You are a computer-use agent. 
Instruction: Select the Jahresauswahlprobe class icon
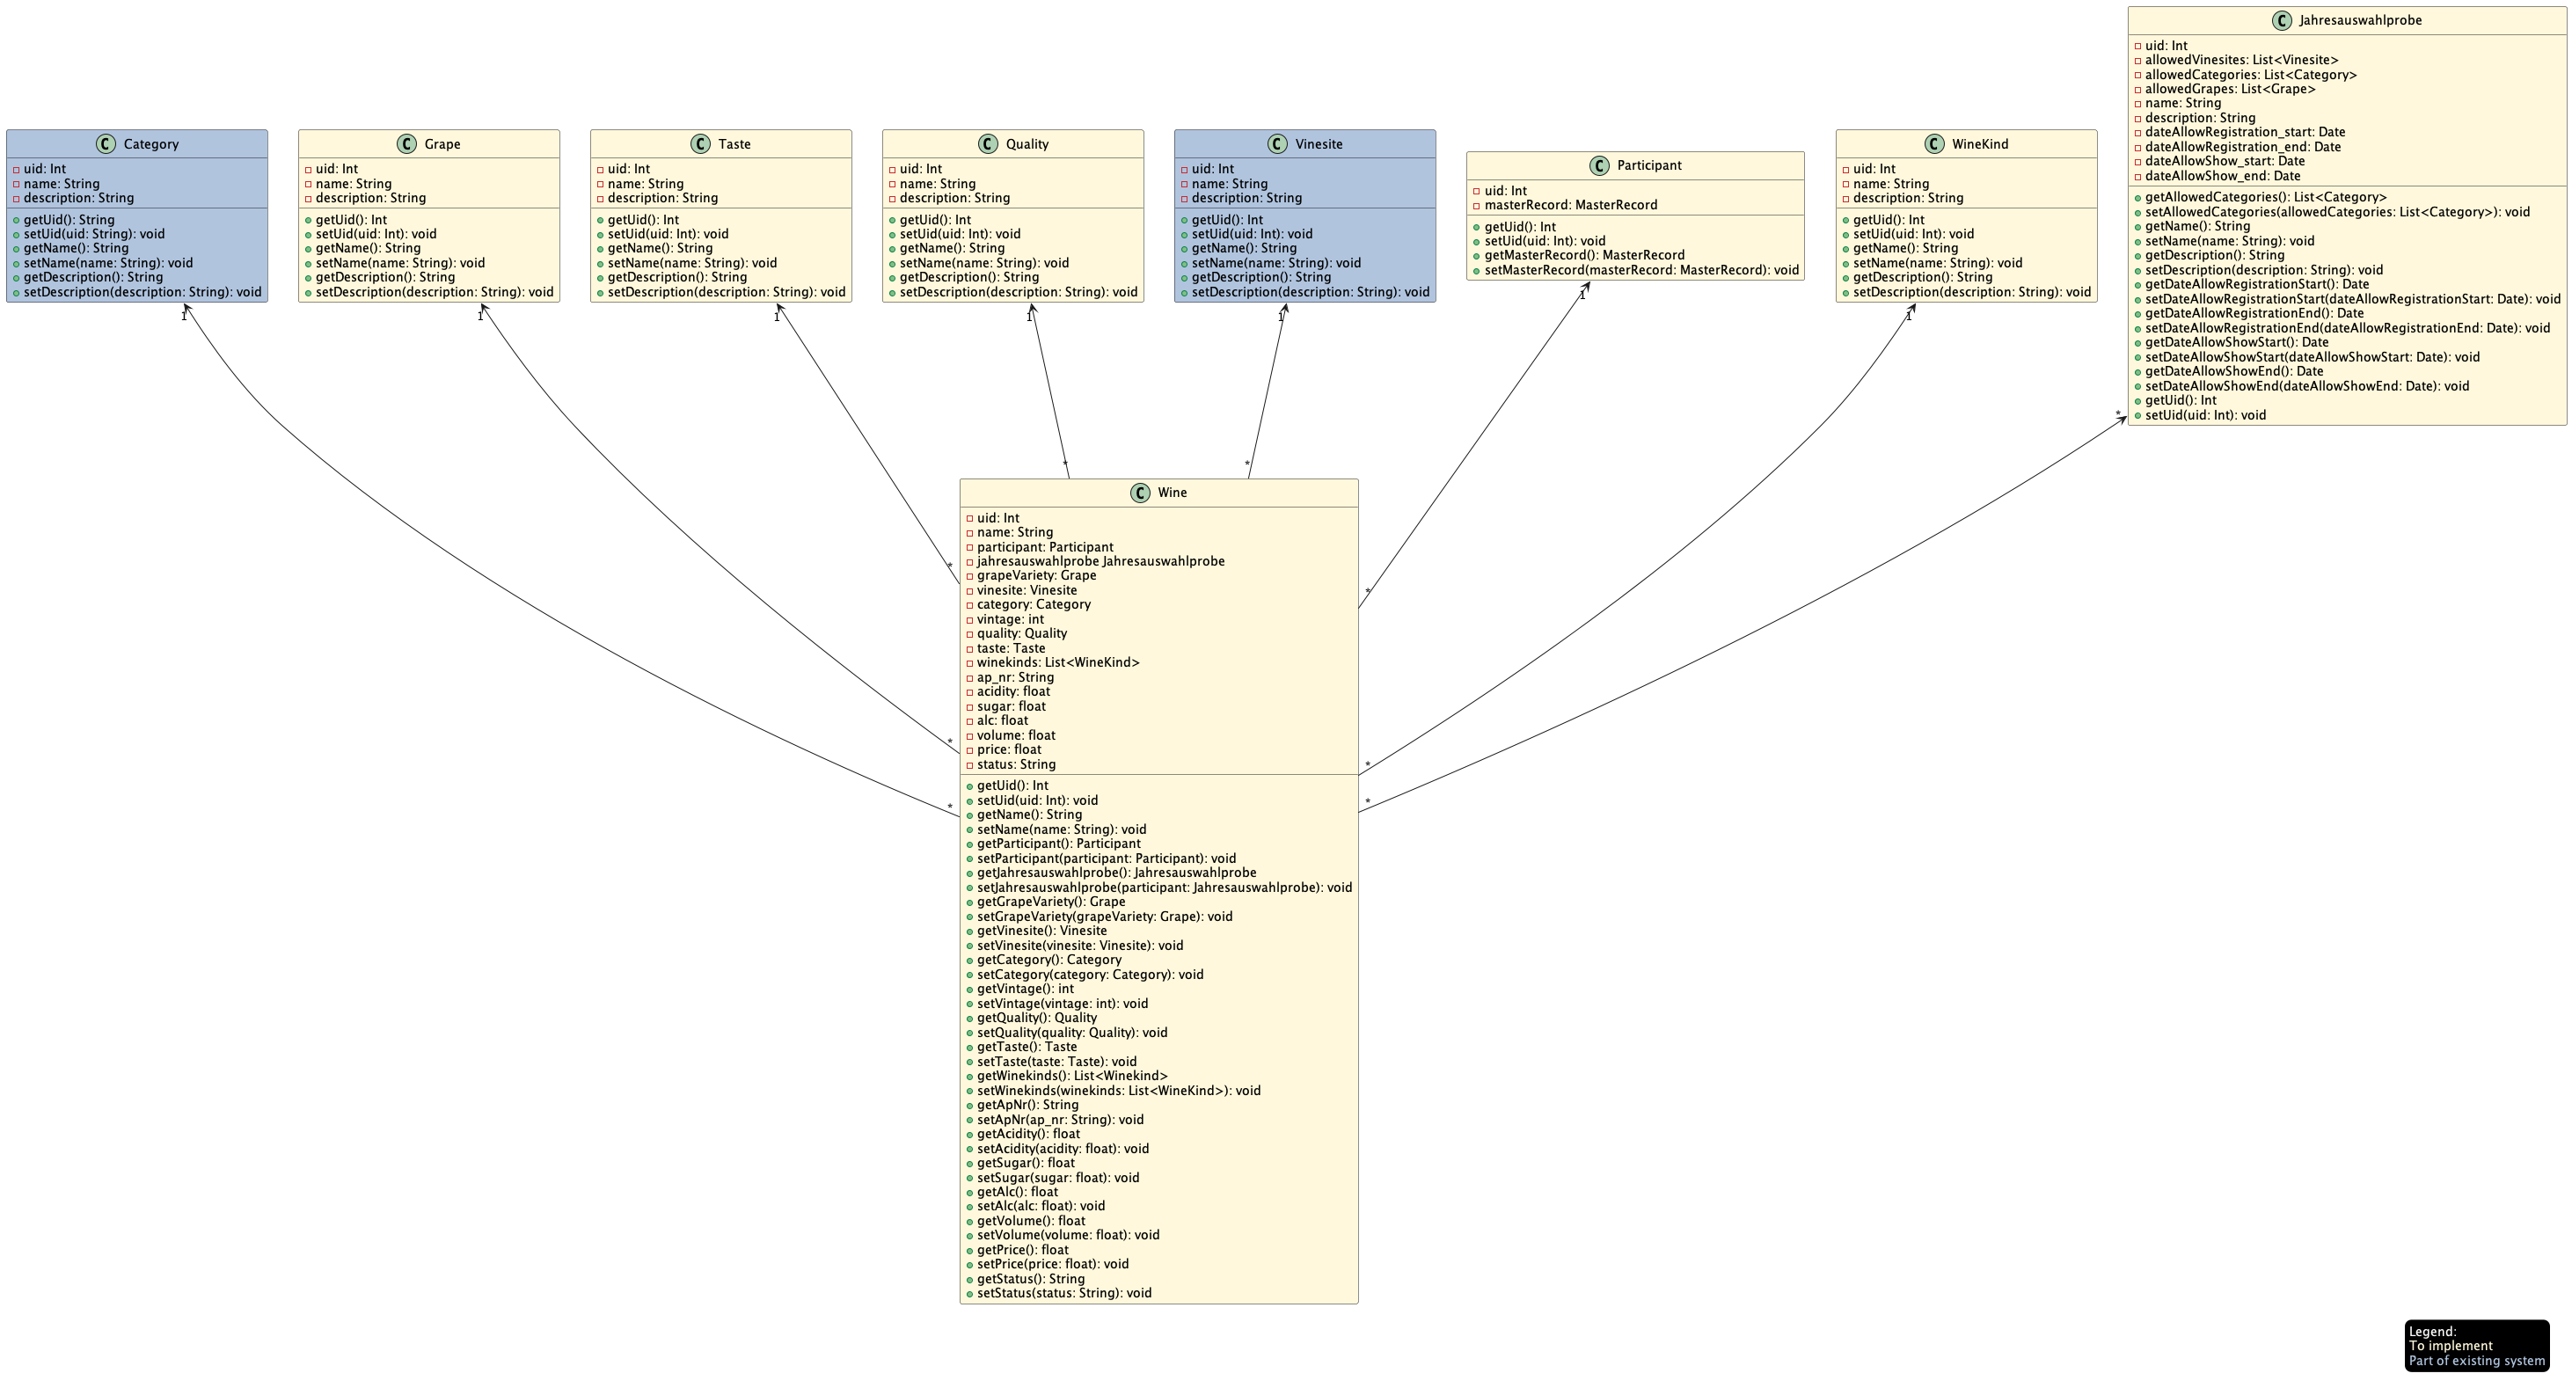tap(2282, 20)
